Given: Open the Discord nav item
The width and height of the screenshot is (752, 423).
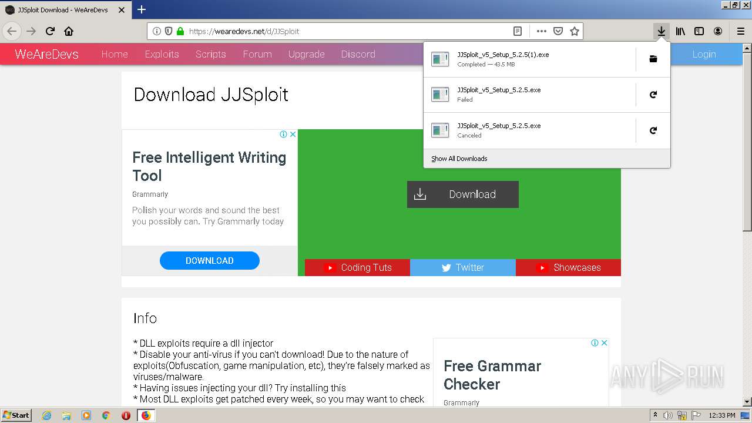Looking at the screenshot, I should tap(358, 54).
